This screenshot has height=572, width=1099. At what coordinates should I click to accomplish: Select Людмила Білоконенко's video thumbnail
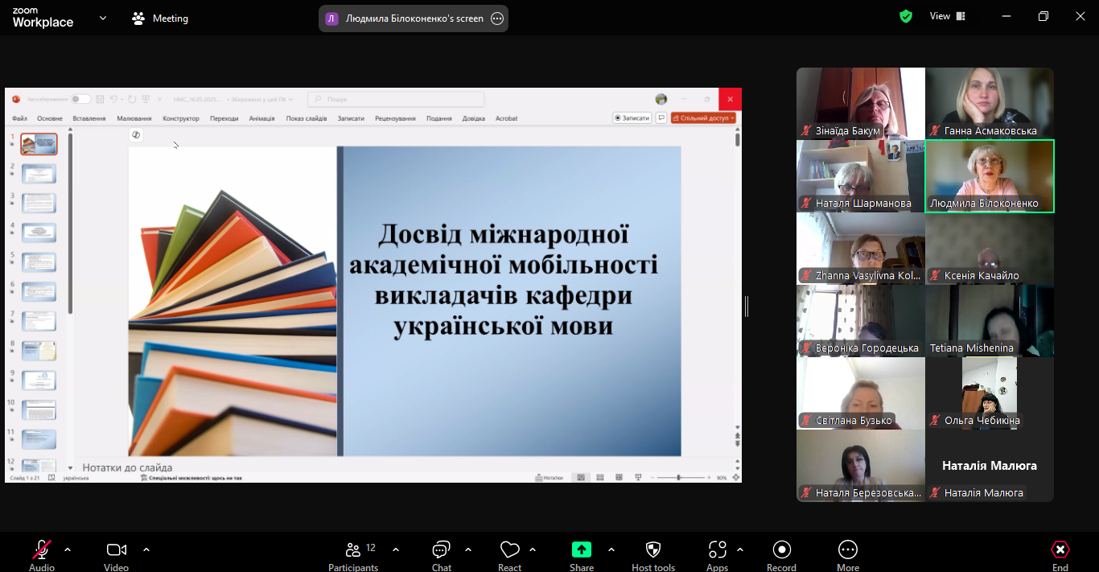click(989, 176)
